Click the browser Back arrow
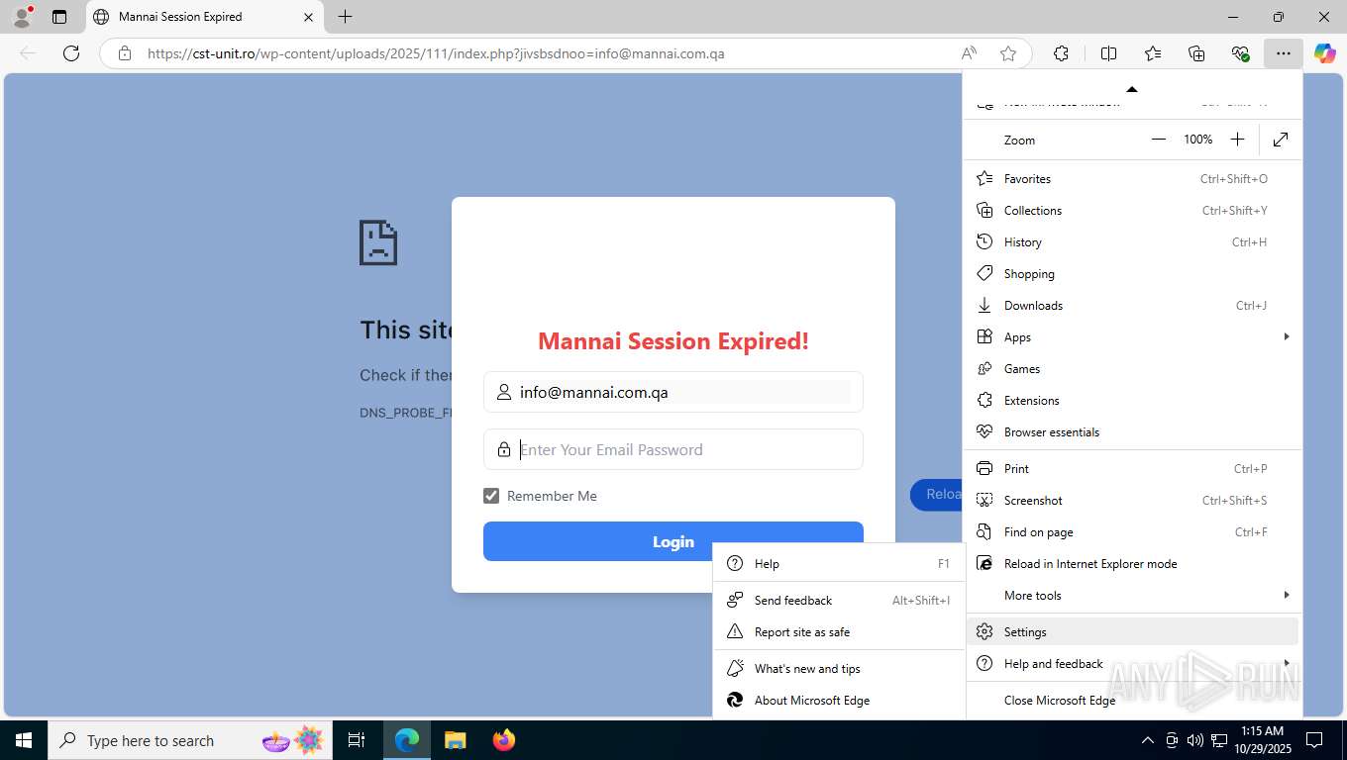The image size is (1347, 760). 28,53
